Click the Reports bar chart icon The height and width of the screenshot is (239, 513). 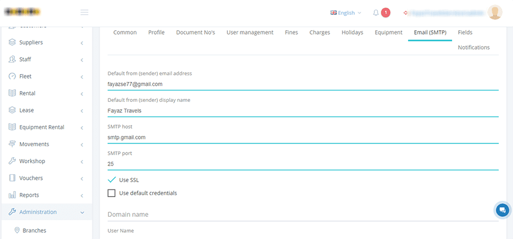tap(12, 195)
